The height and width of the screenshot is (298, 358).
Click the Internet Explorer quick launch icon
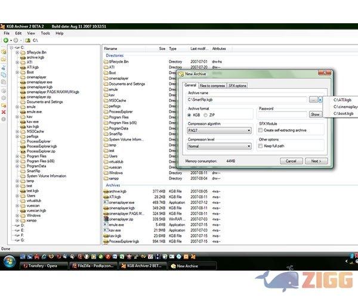(x=44, y=257)
